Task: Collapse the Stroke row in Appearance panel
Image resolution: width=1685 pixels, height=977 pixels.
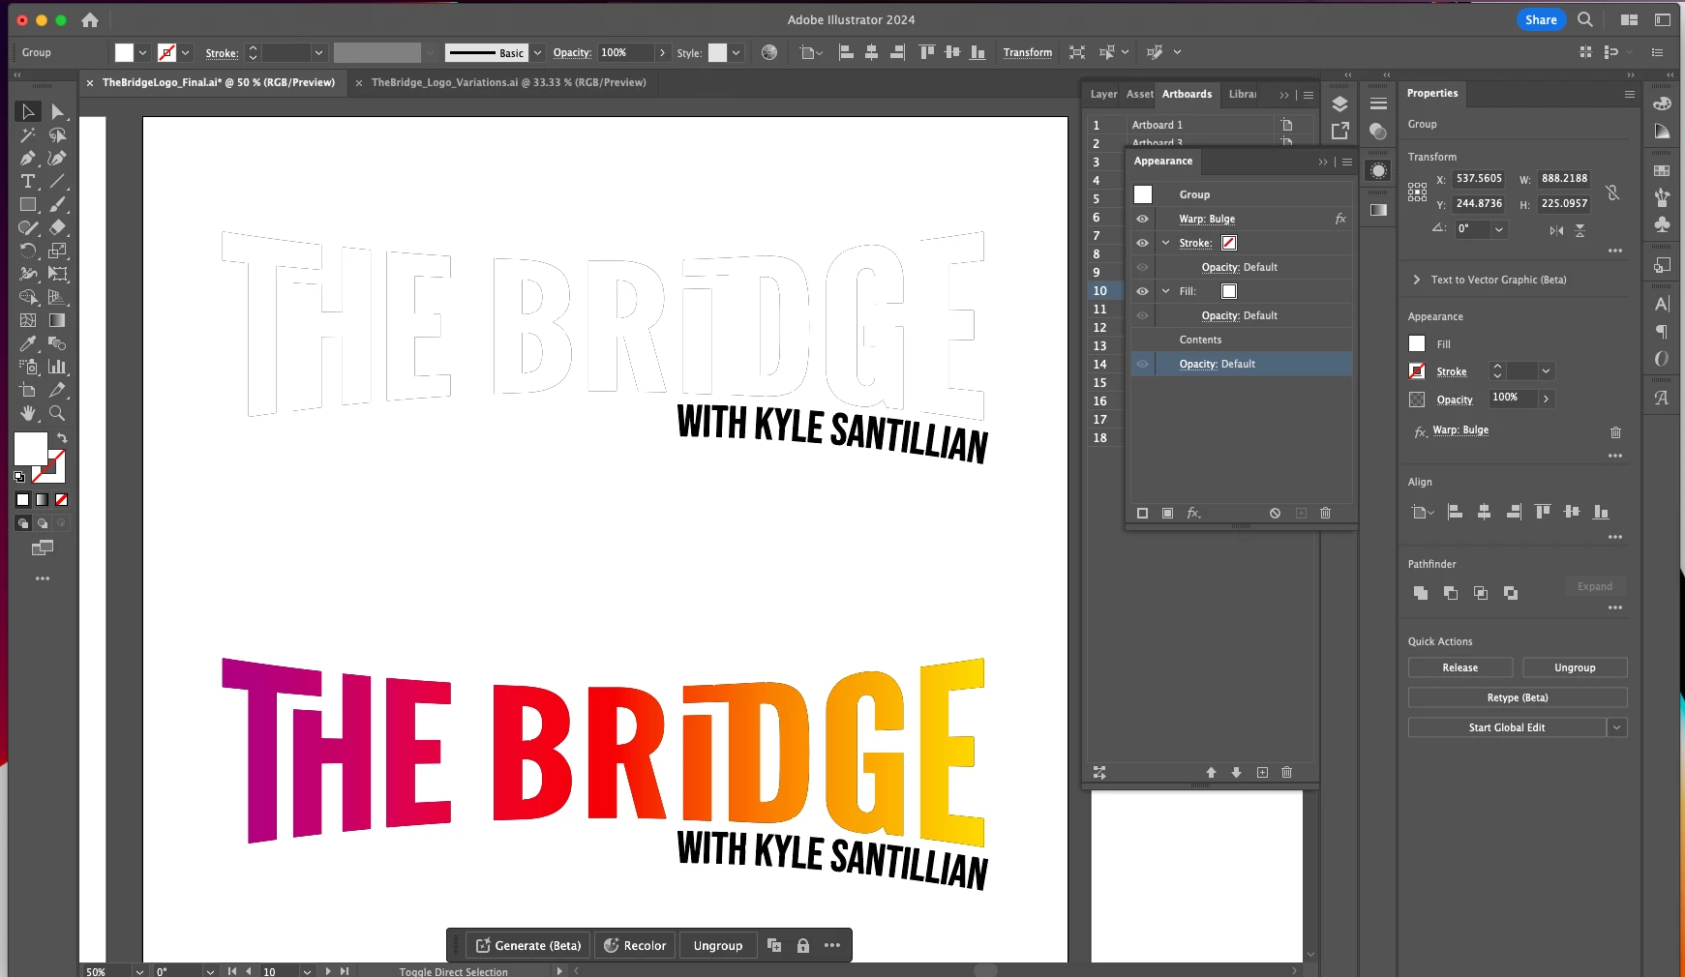Action: click(x=1166, y=244)
